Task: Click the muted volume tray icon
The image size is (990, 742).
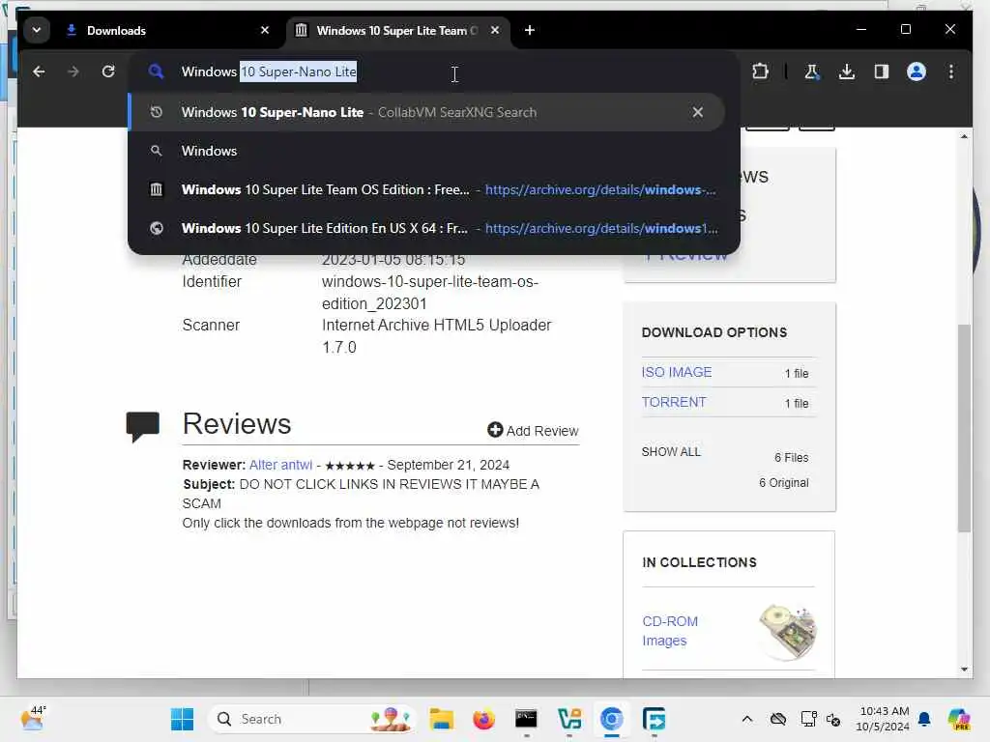Action: click(833, 719)
